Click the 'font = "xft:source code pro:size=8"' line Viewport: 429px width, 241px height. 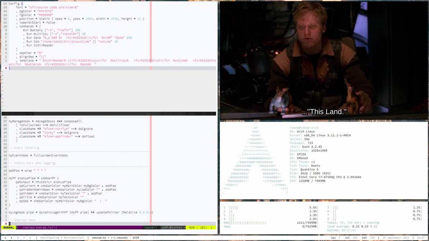[47, 8]
